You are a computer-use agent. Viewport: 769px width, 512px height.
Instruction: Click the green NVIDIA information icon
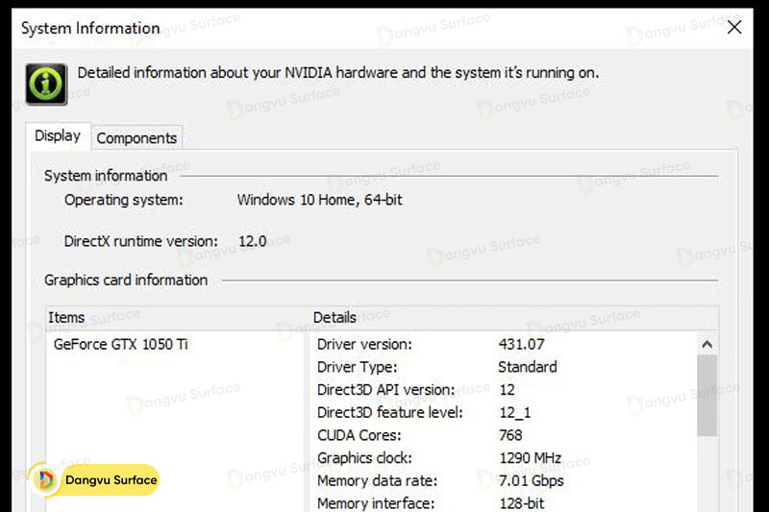point(46,85)
